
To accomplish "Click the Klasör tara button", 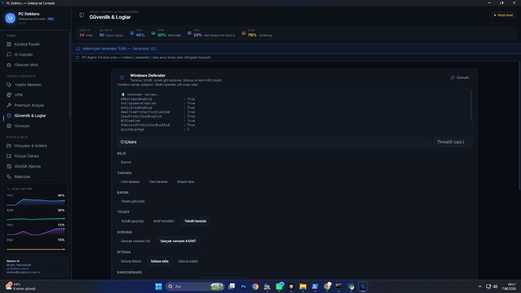I will pyautogui.click(x=185, y=182).
